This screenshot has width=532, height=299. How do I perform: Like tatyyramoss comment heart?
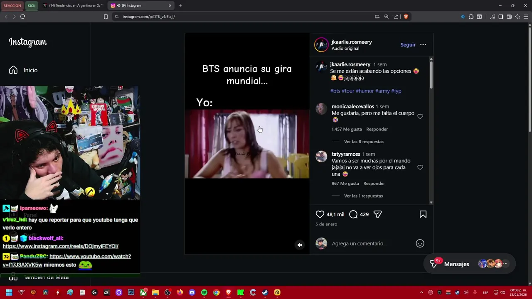[420, 167]
